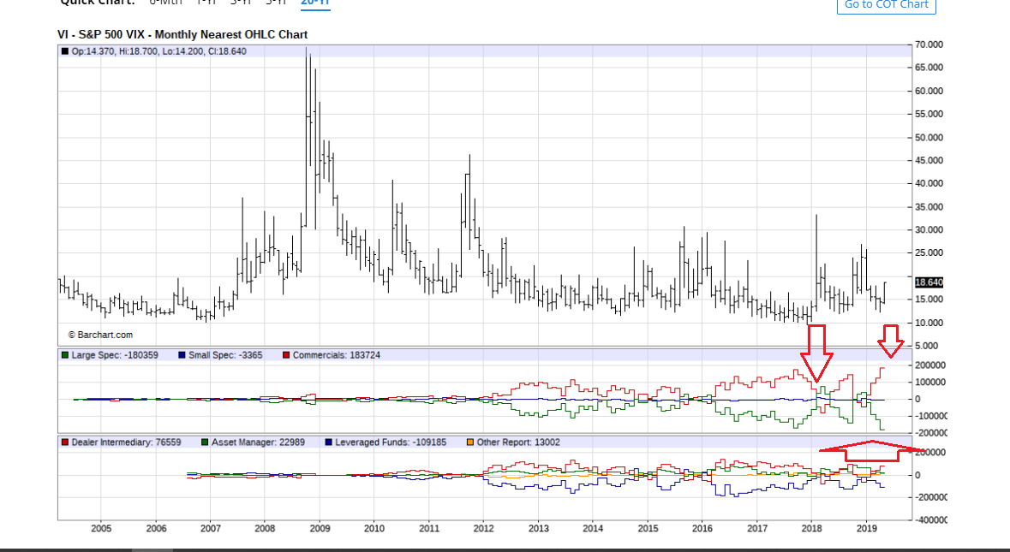Click the 2005 year label on time axis
This screenshot has height=552, width=1010.
click(x=101, y=529)
